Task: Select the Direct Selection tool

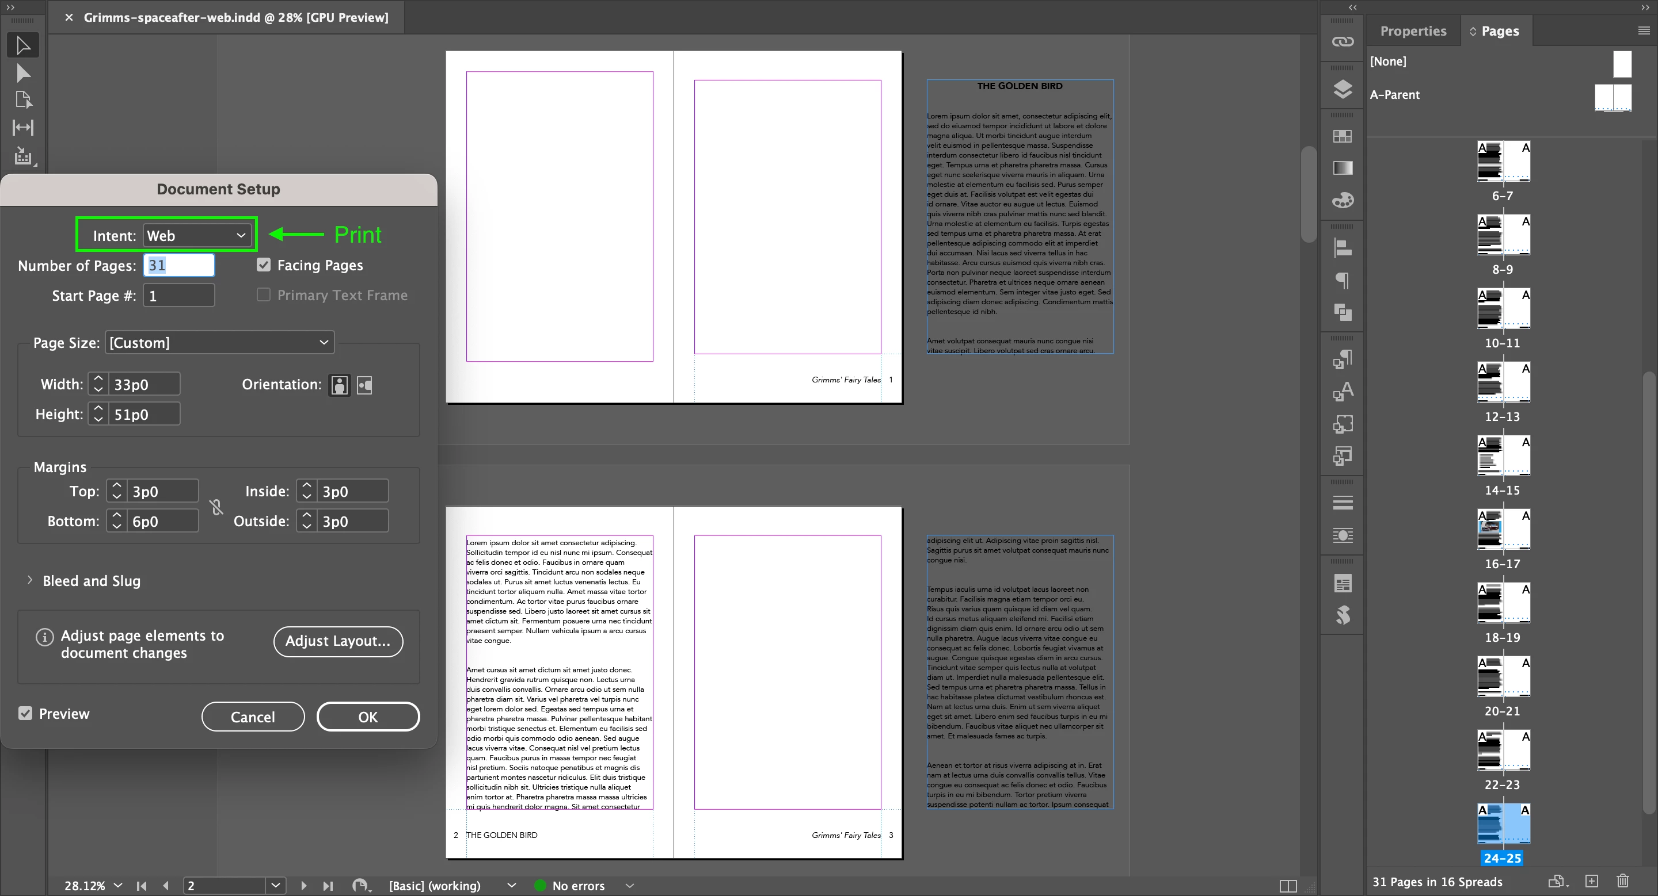Action: point(22,73)
